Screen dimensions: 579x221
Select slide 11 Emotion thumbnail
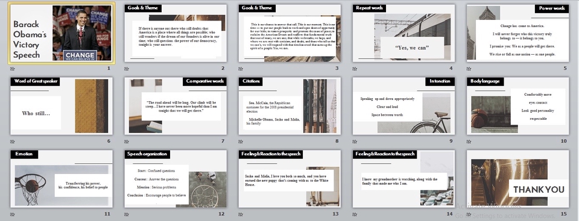(x=62, y=179)
